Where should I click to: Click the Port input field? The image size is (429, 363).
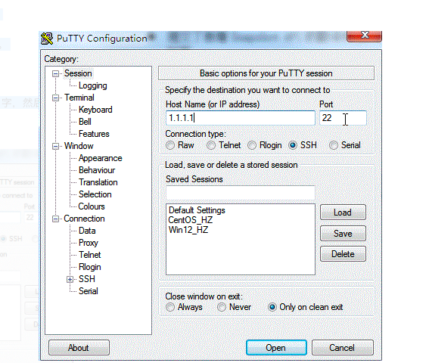point(343,118)
